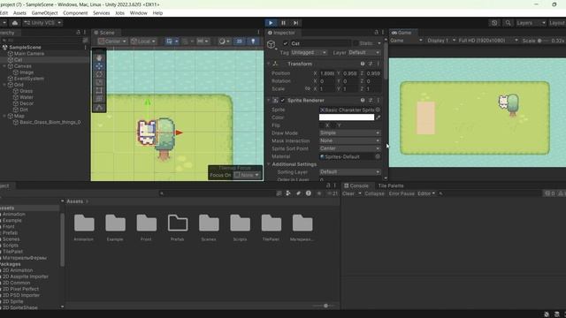This screenshot has height=318, width=566.
Task: Click the Console Clear button
Action: tap(348, 193)
